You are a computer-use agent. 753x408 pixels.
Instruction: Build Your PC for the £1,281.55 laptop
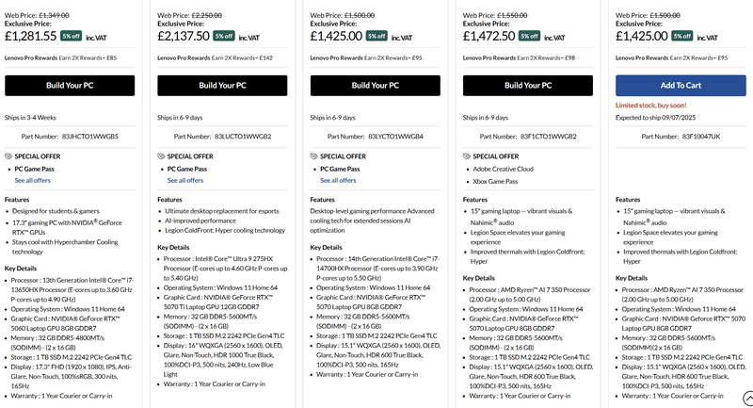point(70,86)
